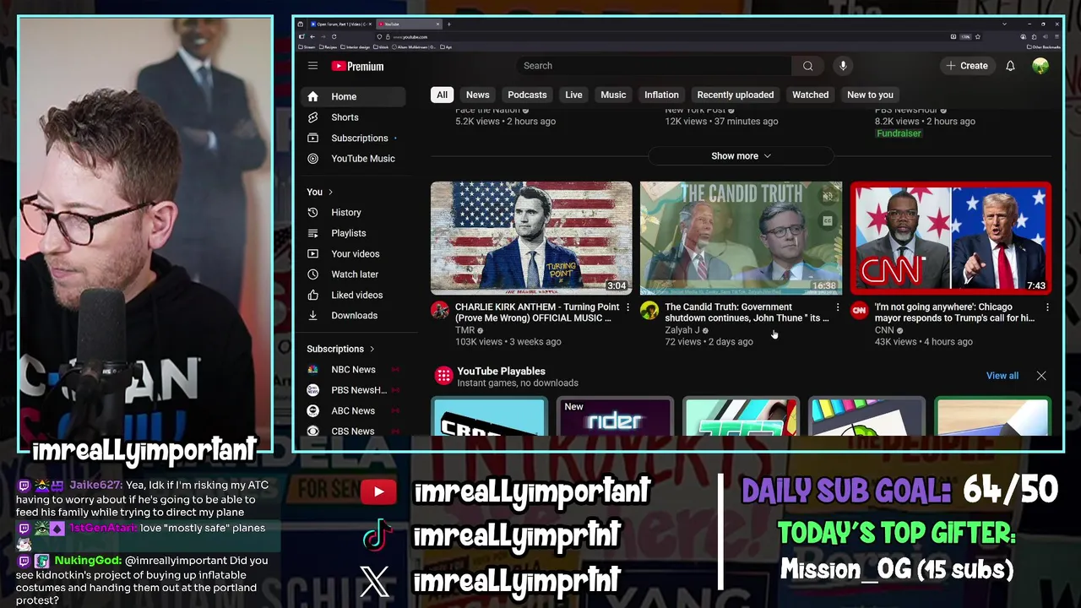Click the YouTube Premium logo

(357, 66)
